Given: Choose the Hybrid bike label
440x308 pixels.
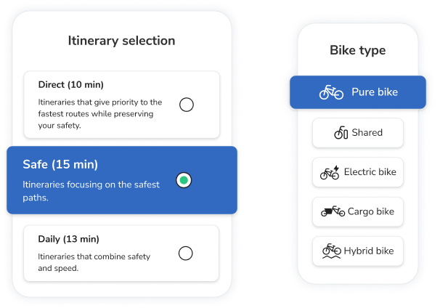Looking at the screenshot, I should click(369, 251).
